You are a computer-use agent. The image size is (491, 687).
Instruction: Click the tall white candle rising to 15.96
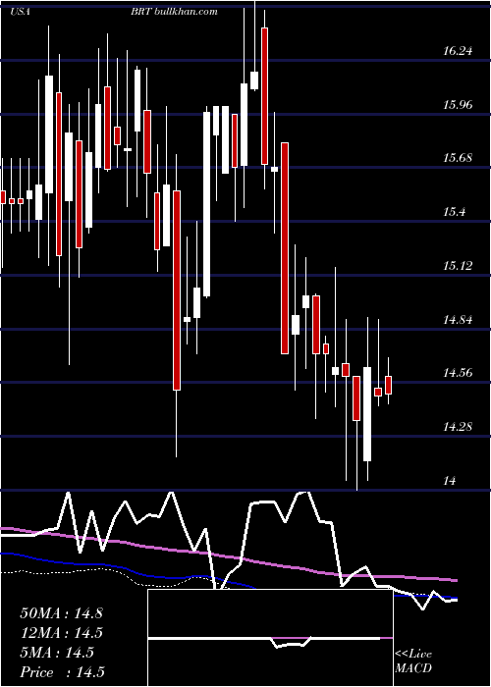tap(206, 204)
